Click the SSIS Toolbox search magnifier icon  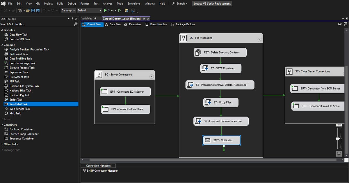point(76,24)
